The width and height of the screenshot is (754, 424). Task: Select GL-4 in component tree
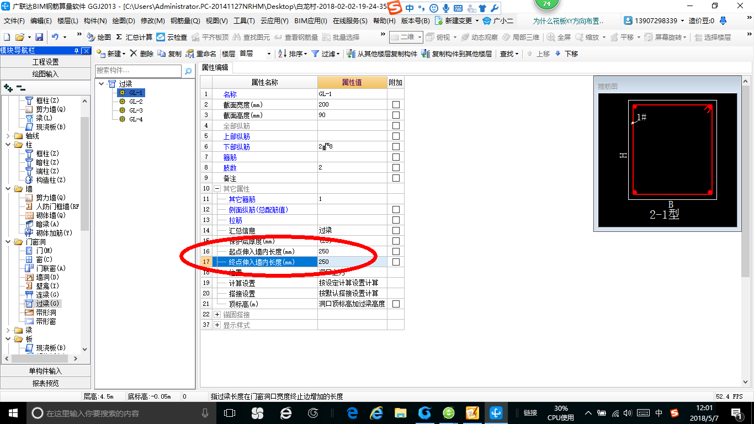click(131, 119)
